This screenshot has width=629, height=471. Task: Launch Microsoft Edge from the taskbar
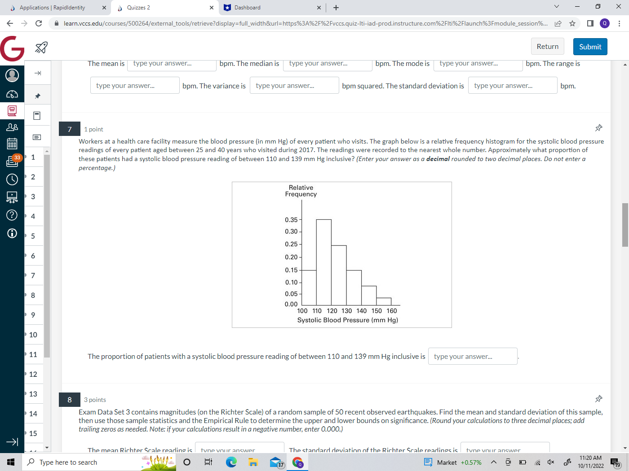point(231,462)
